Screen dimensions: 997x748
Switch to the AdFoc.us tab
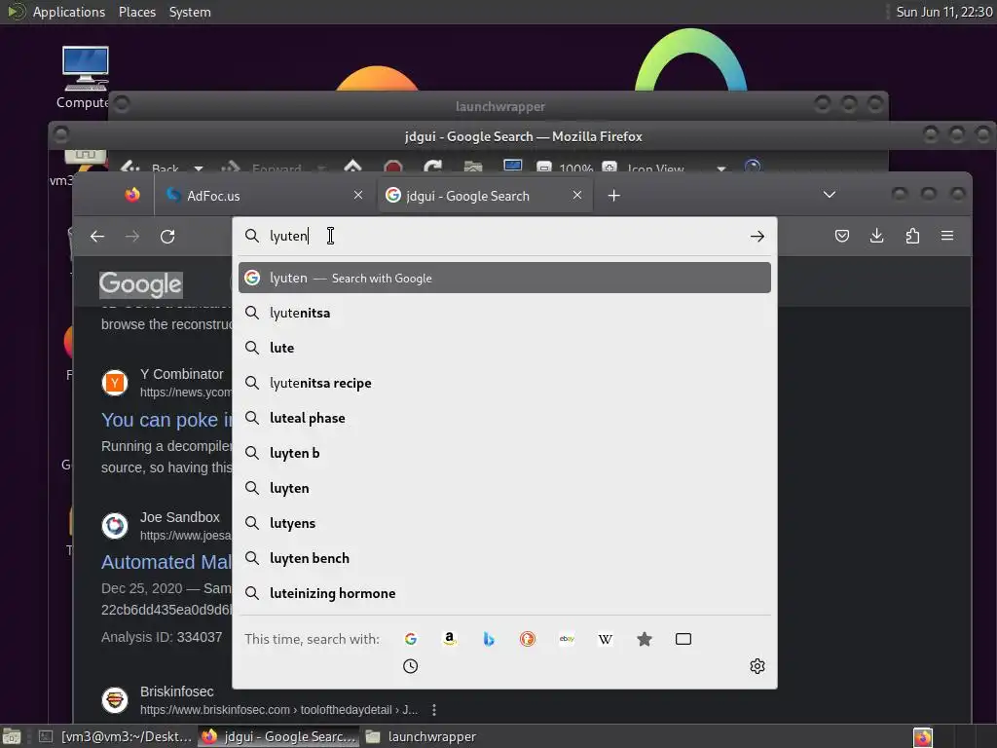(266, 195)
